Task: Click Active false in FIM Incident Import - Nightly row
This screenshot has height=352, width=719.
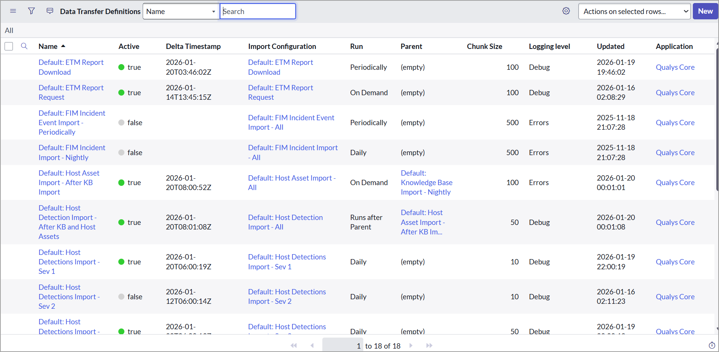Action: pyautogui.click(x=130, y=152)
